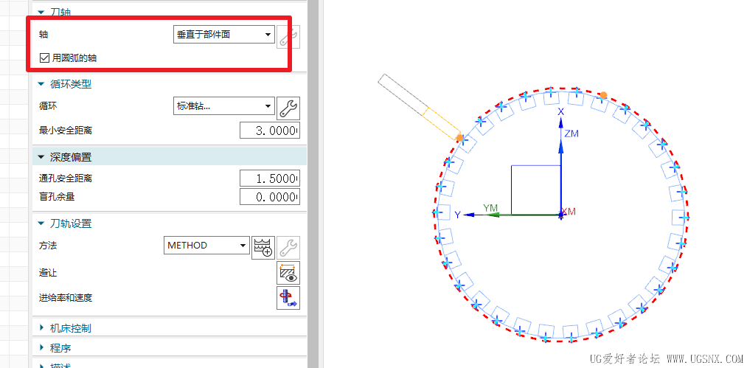Open 进给率和速度 feeds and speeds icon
The height and width of the screenshot is (368, 747).
click(289, 298)
